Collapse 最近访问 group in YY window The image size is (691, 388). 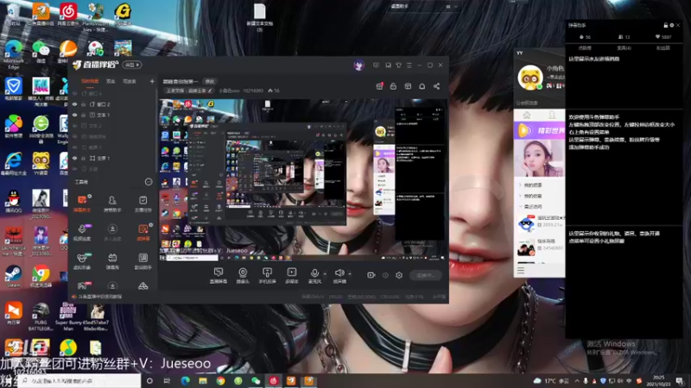(521, 206)
